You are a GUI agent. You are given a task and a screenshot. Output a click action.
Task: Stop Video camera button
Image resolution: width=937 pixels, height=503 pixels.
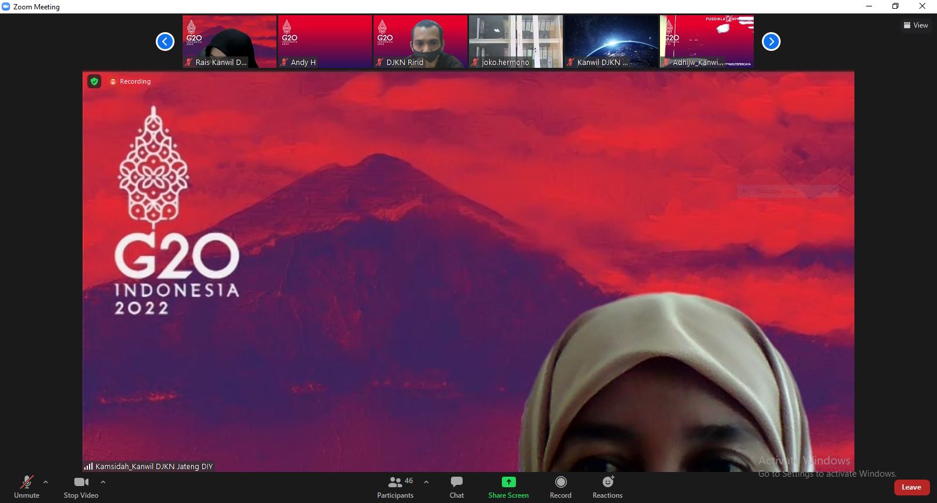tap(81, 487)
